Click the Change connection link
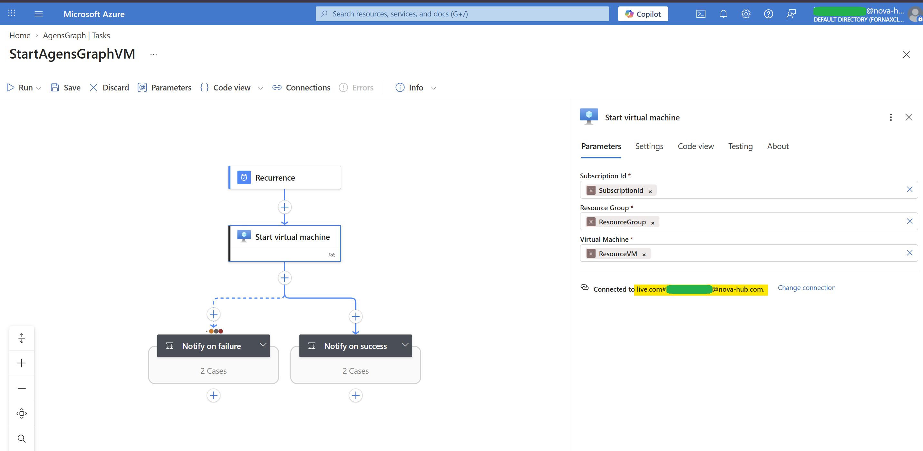 tap(806, 288)
